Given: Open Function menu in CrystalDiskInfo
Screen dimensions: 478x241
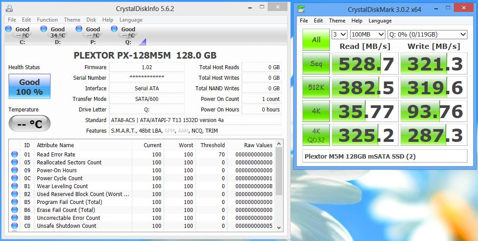Looking at the screenshot, I should click(47, 20).
